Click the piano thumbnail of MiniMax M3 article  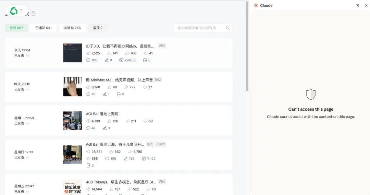pyautogui.click(x=73, y=87)
